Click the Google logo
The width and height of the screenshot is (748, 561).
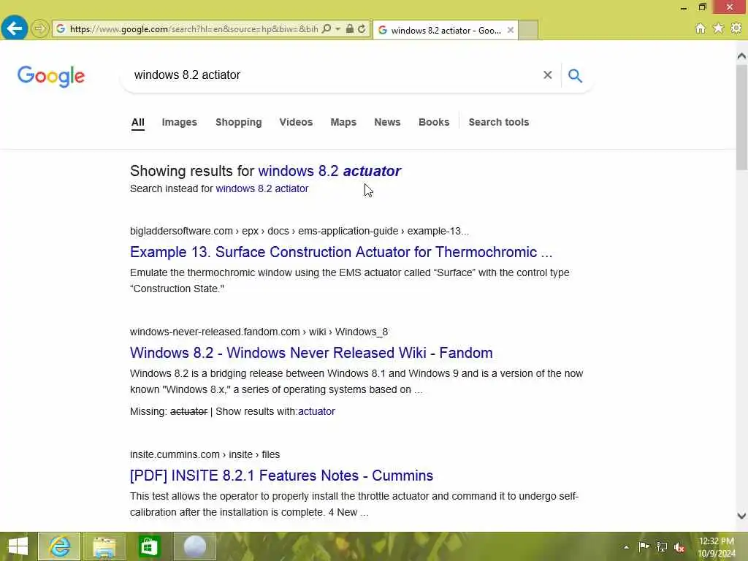point(51,76)
